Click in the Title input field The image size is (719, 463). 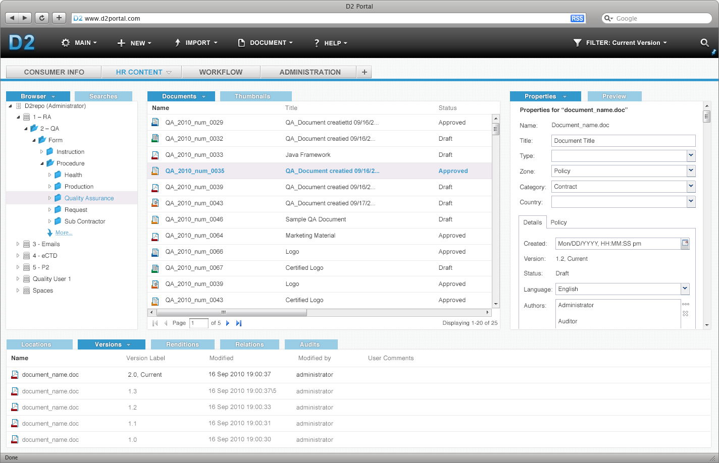[624, 141]
